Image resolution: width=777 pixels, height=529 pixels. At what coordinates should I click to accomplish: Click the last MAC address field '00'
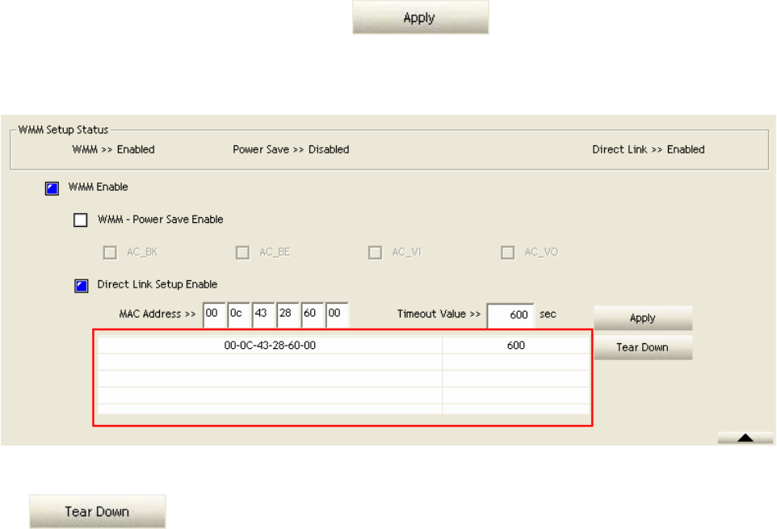337,314
